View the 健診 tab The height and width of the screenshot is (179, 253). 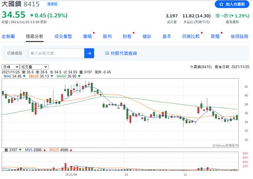[x=147, y=36]
